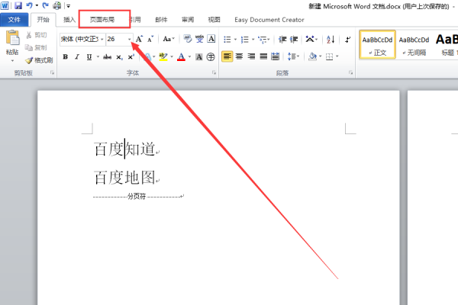Image resolution: width=458 pixels, height=305 pixels.
Task: Toggle show/hide paragraph marks
Action: 347,39
